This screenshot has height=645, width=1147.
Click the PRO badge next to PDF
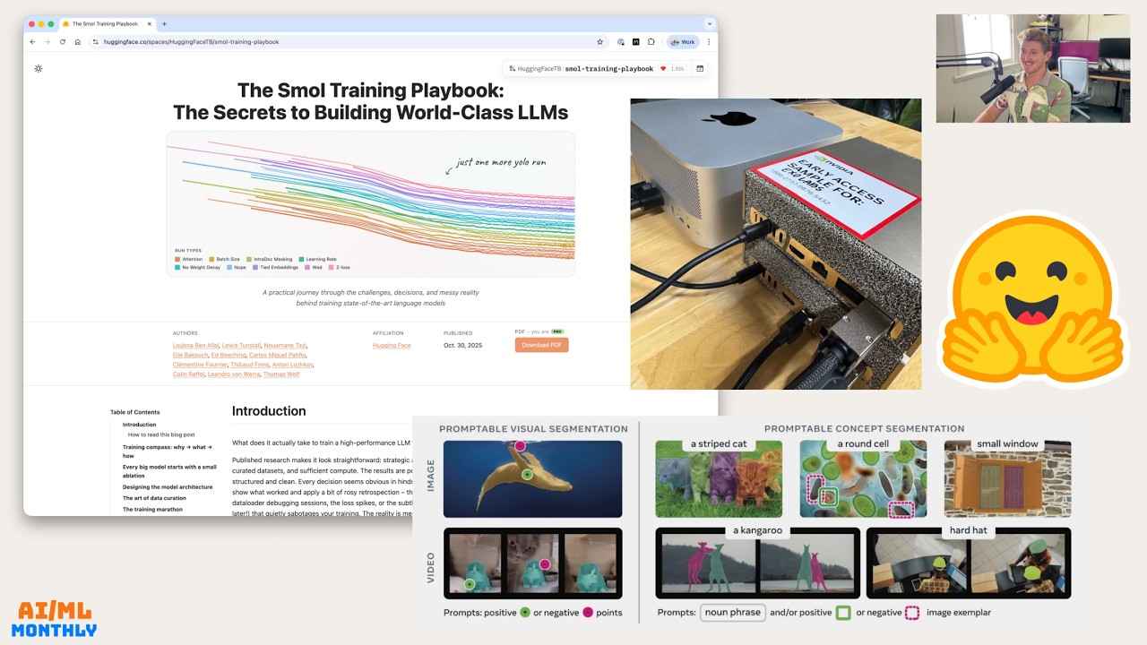pos(557,331)
